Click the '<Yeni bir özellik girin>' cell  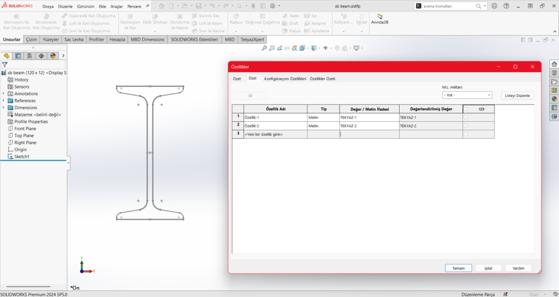tap(276, 134)
